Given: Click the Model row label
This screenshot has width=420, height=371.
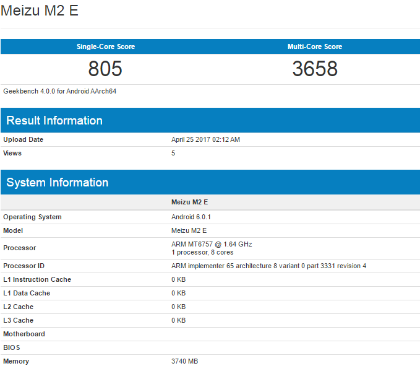Looking at the screenshot, I should pos(13,230).
